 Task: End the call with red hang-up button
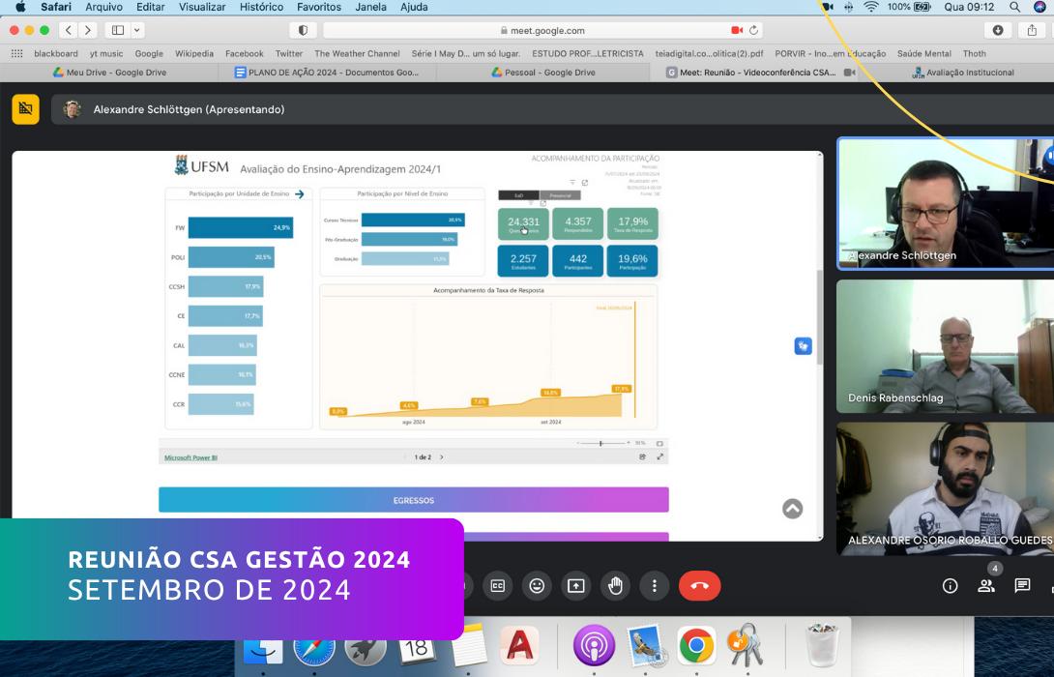(699, 585)
